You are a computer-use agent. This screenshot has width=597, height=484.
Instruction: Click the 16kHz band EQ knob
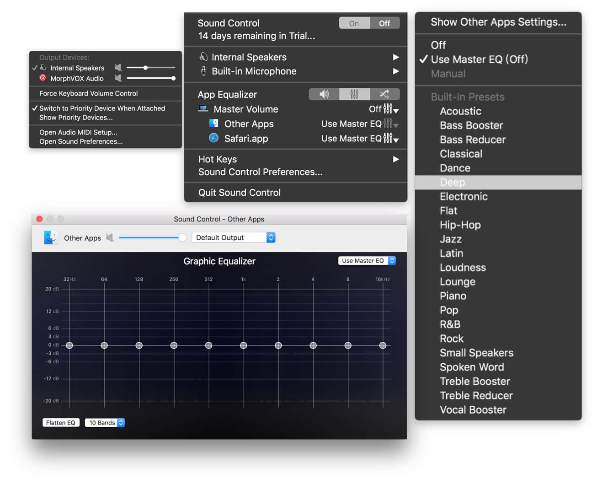coord(383,345)
